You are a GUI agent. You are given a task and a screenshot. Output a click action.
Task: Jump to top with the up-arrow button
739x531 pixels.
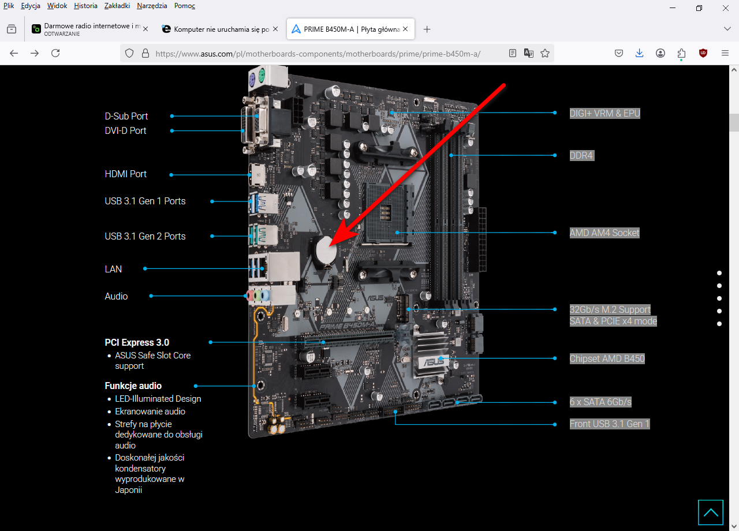click(711, 513)
